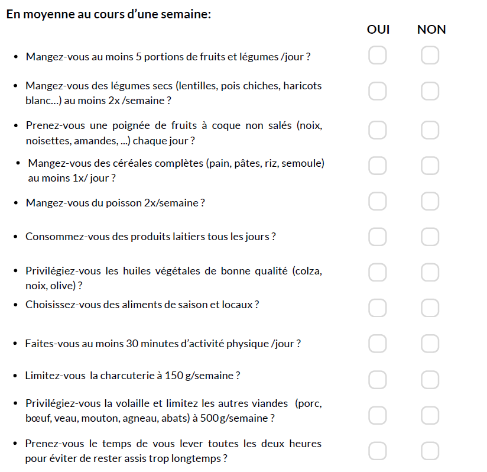Check OUI for 5 portions fruits et légumes
Screen dimensions: 487x472
(x=377, y=56)
